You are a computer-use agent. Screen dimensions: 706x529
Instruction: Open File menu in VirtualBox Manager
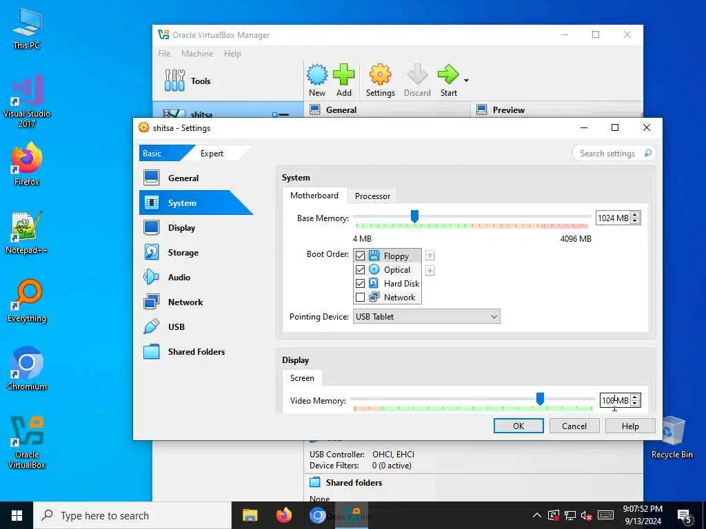click(164, 54)
